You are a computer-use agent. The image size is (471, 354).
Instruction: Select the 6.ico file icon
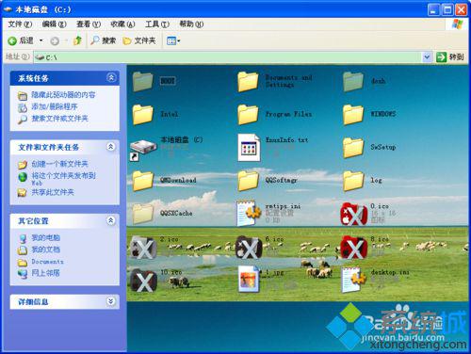coord(249,248)
